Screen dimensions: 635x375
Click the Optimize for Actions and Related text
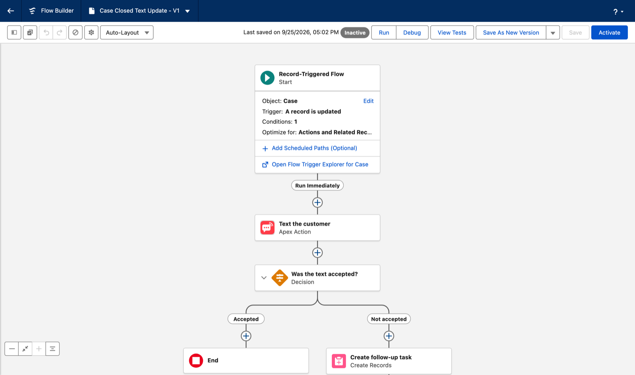(x=317, y=132)
